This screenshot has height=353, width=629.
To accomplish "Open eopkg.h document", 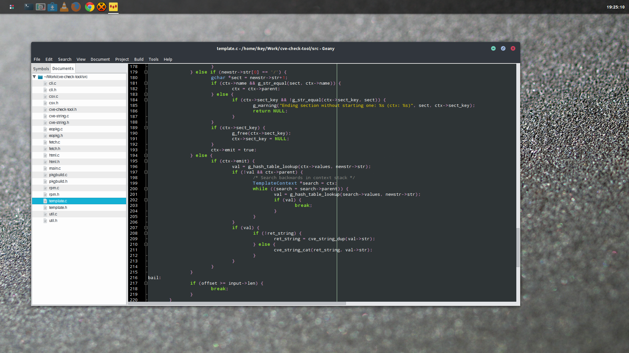I will pyautogui.click(x=79, y=136).
